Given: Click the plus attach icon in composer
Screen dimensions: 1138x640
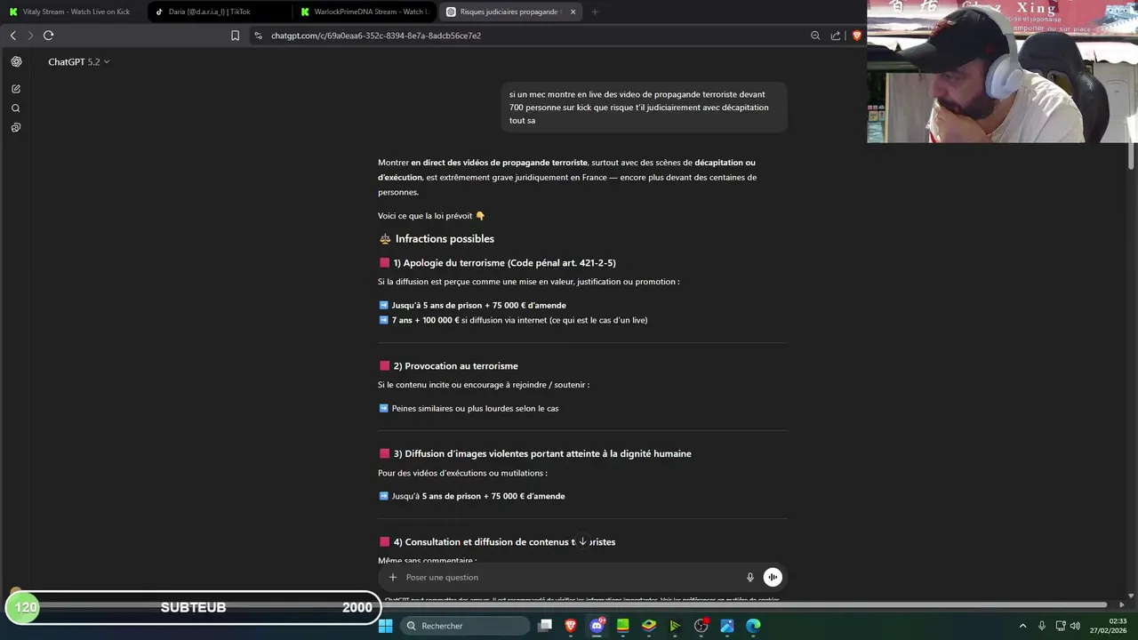Looking at the screenshot, I should point(393,577).
